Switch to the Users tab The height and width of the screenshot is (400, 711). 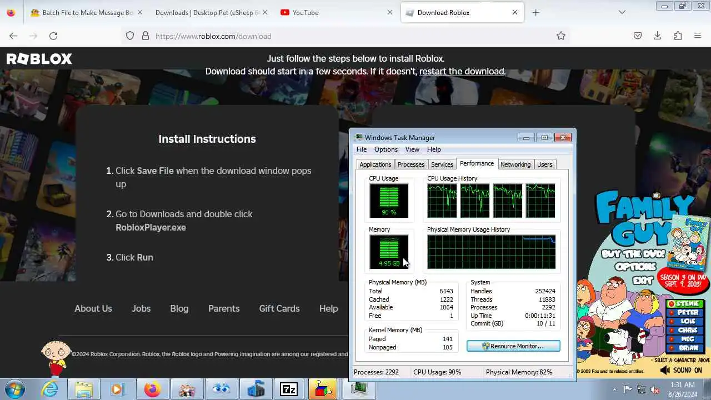click(x=545, y=164)
